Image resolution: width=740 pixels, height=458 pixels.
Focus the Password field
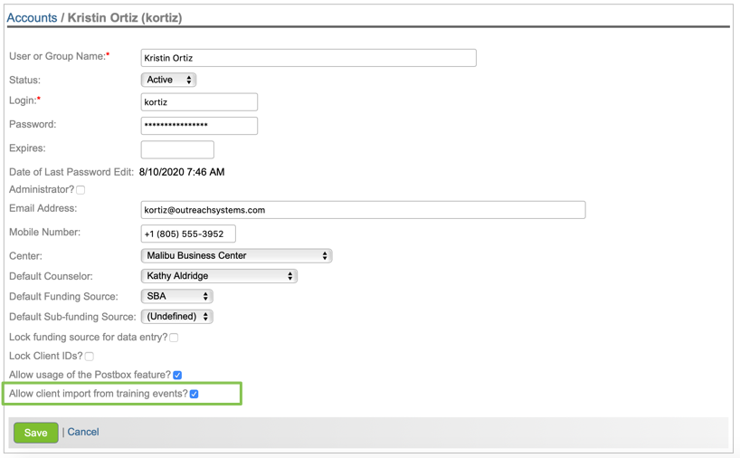(199, 126)
